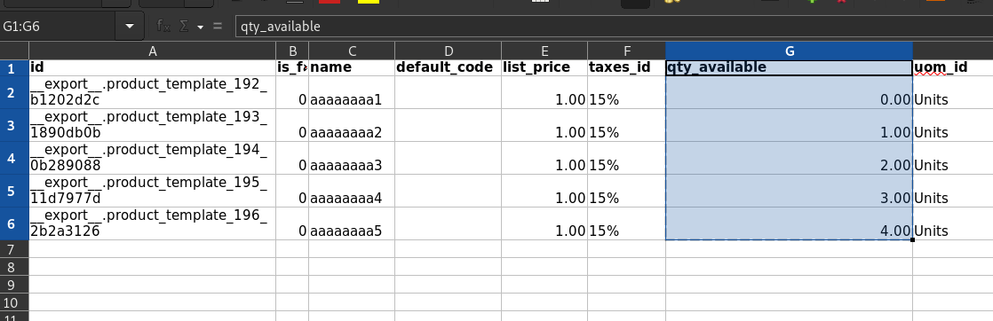Select row 10 header
Screen dimensions: 993x321
click(14, 302)
